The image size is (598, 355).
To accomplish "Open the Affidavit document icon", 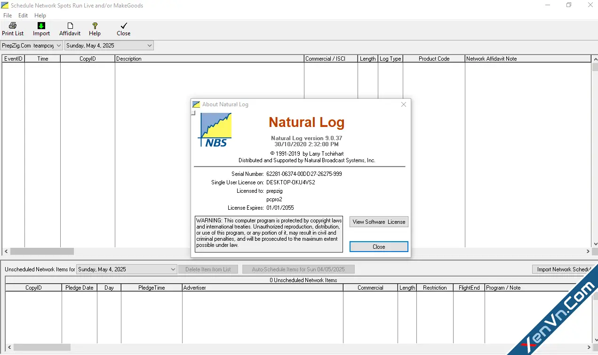I will coord(70,25).
